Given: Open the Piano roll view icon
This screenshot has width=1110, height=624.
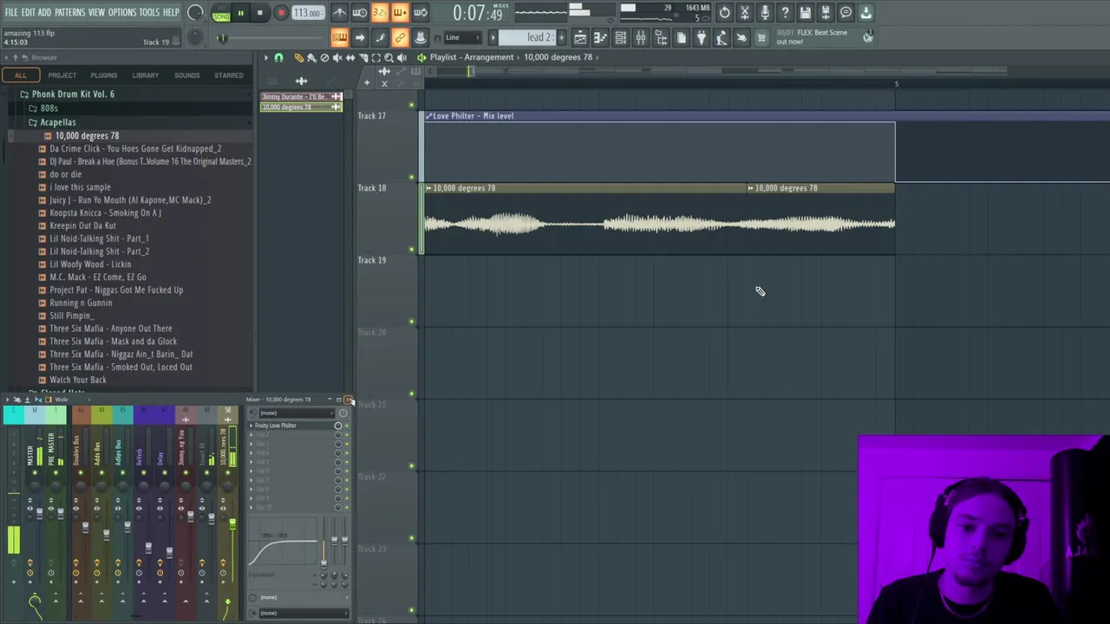Looking at the screenshot, I should [x=600, y=37].
